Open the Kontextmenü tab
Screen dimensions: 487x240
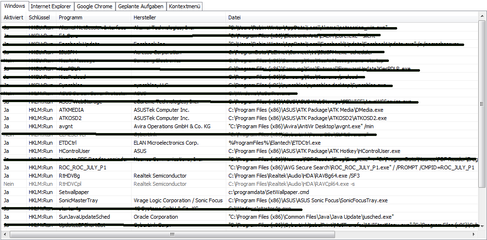[x=185, y=6]
